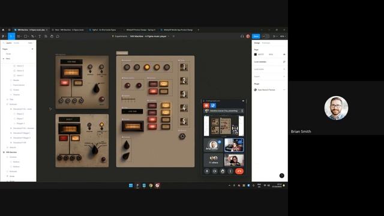Click the Figma app icon in taskbar
The height and width of the screenshot is (216, 384).
coord(137,185)
